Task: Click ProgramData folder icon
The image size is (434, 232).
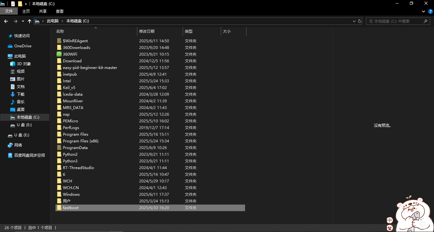Action: tap(59, 147)
